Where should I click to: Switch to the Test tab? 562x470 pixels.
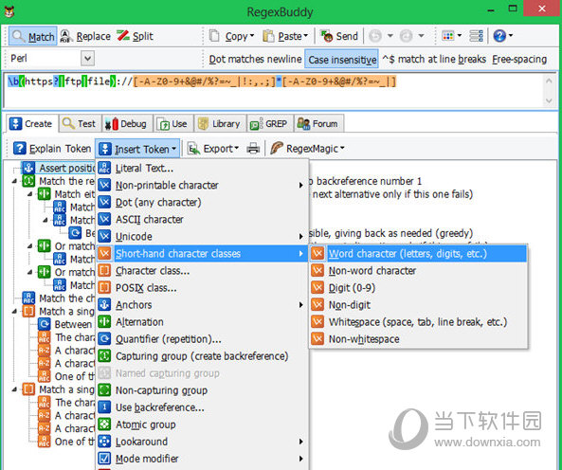click(80, 124)
